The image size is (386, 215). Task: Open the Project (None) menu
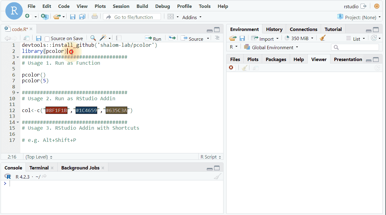(x=359, y=17)
